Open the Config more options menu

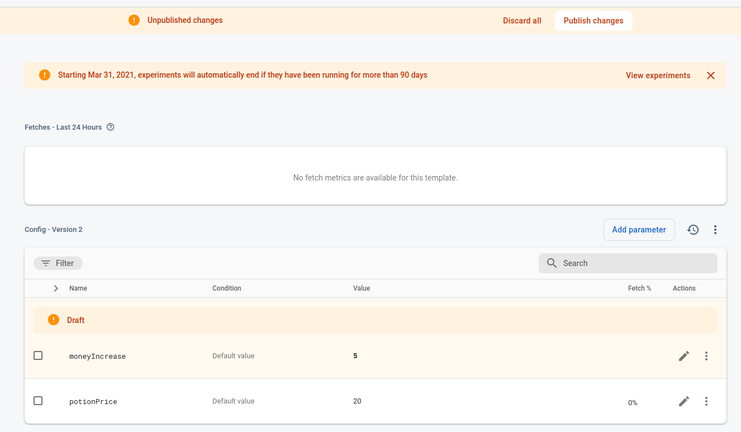(715, 230)
